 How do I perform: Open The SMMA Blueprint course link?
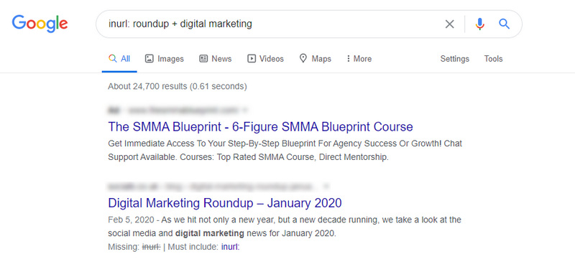pyautogui.click(x=260, y=126)
